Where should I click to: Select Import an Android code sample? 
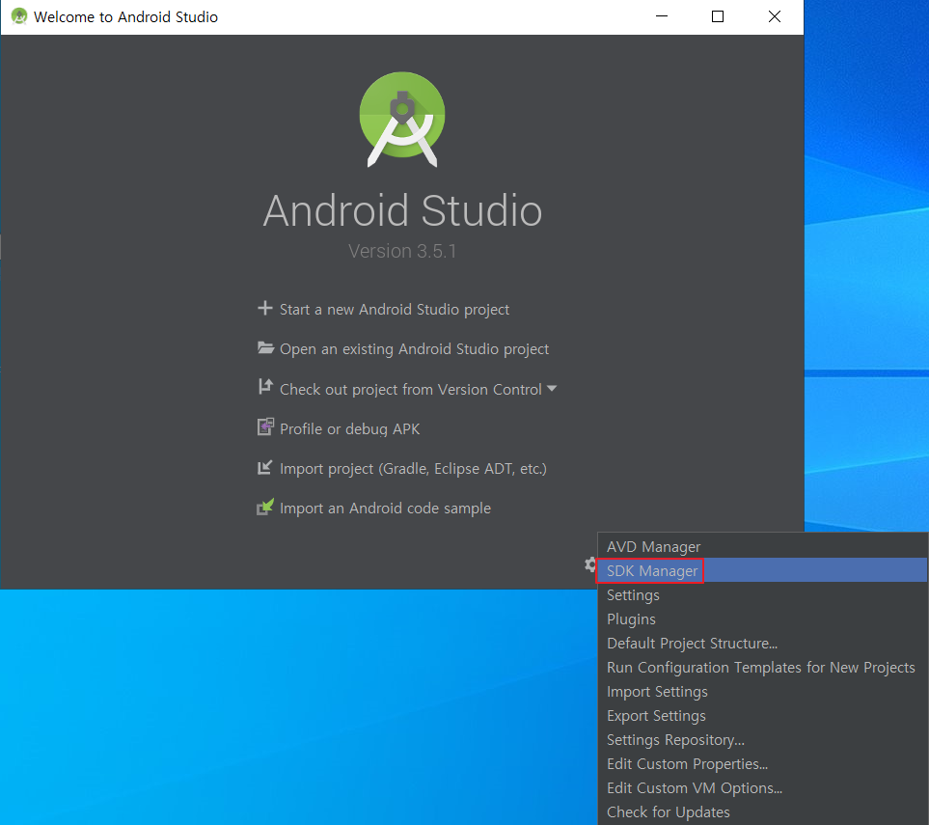coord(385,509)
